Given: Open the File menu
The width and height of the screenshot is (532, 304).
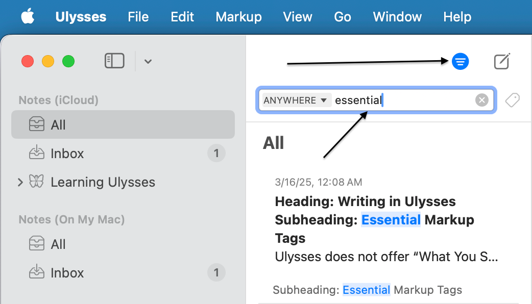Looking at the screenshot, I should point(138,17).
